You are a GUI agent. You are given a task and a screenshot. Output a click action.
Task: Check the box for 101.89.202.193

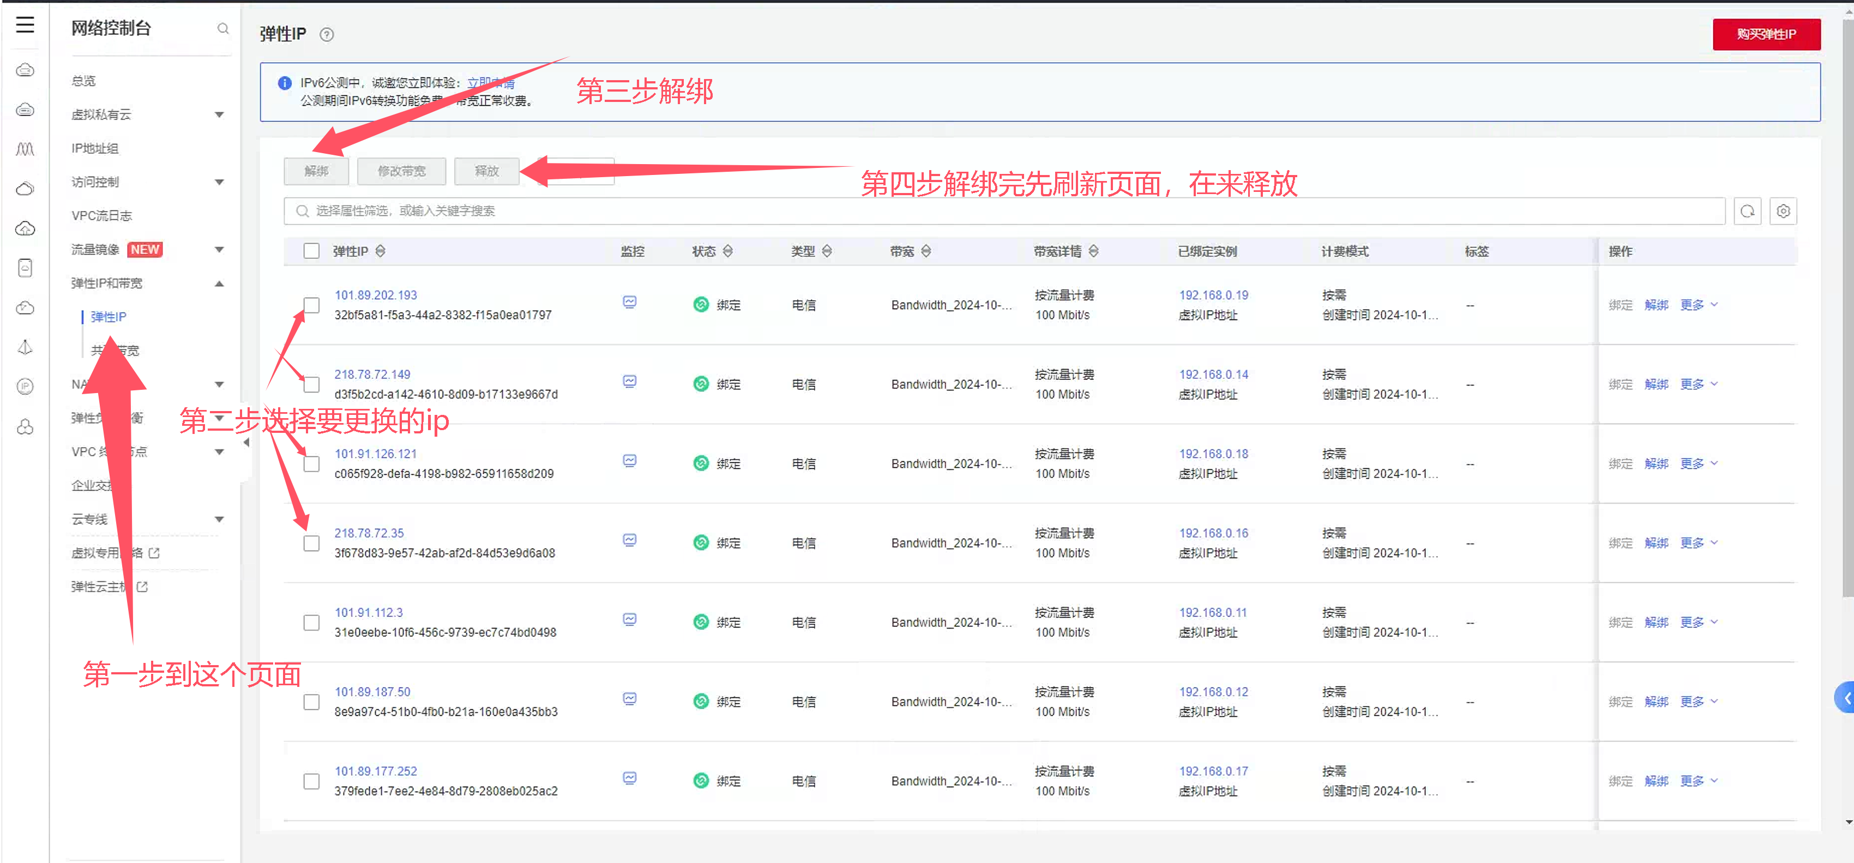(x=312, y=305)
